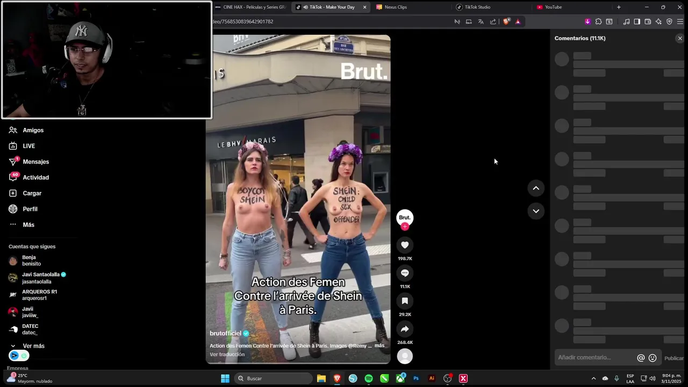Click Ver traducción under caption
Image resolution: width=688 pixels, height=387 pixels.
[x=227, y=354]
